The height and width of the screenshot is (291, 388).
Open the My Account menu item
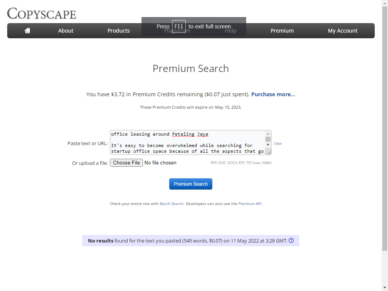343,31
